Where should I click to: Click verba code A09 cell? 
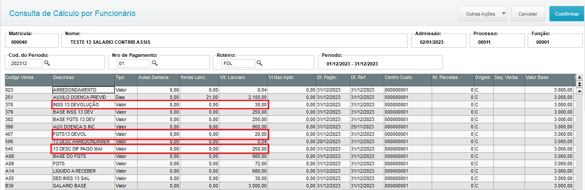[28, 164]
